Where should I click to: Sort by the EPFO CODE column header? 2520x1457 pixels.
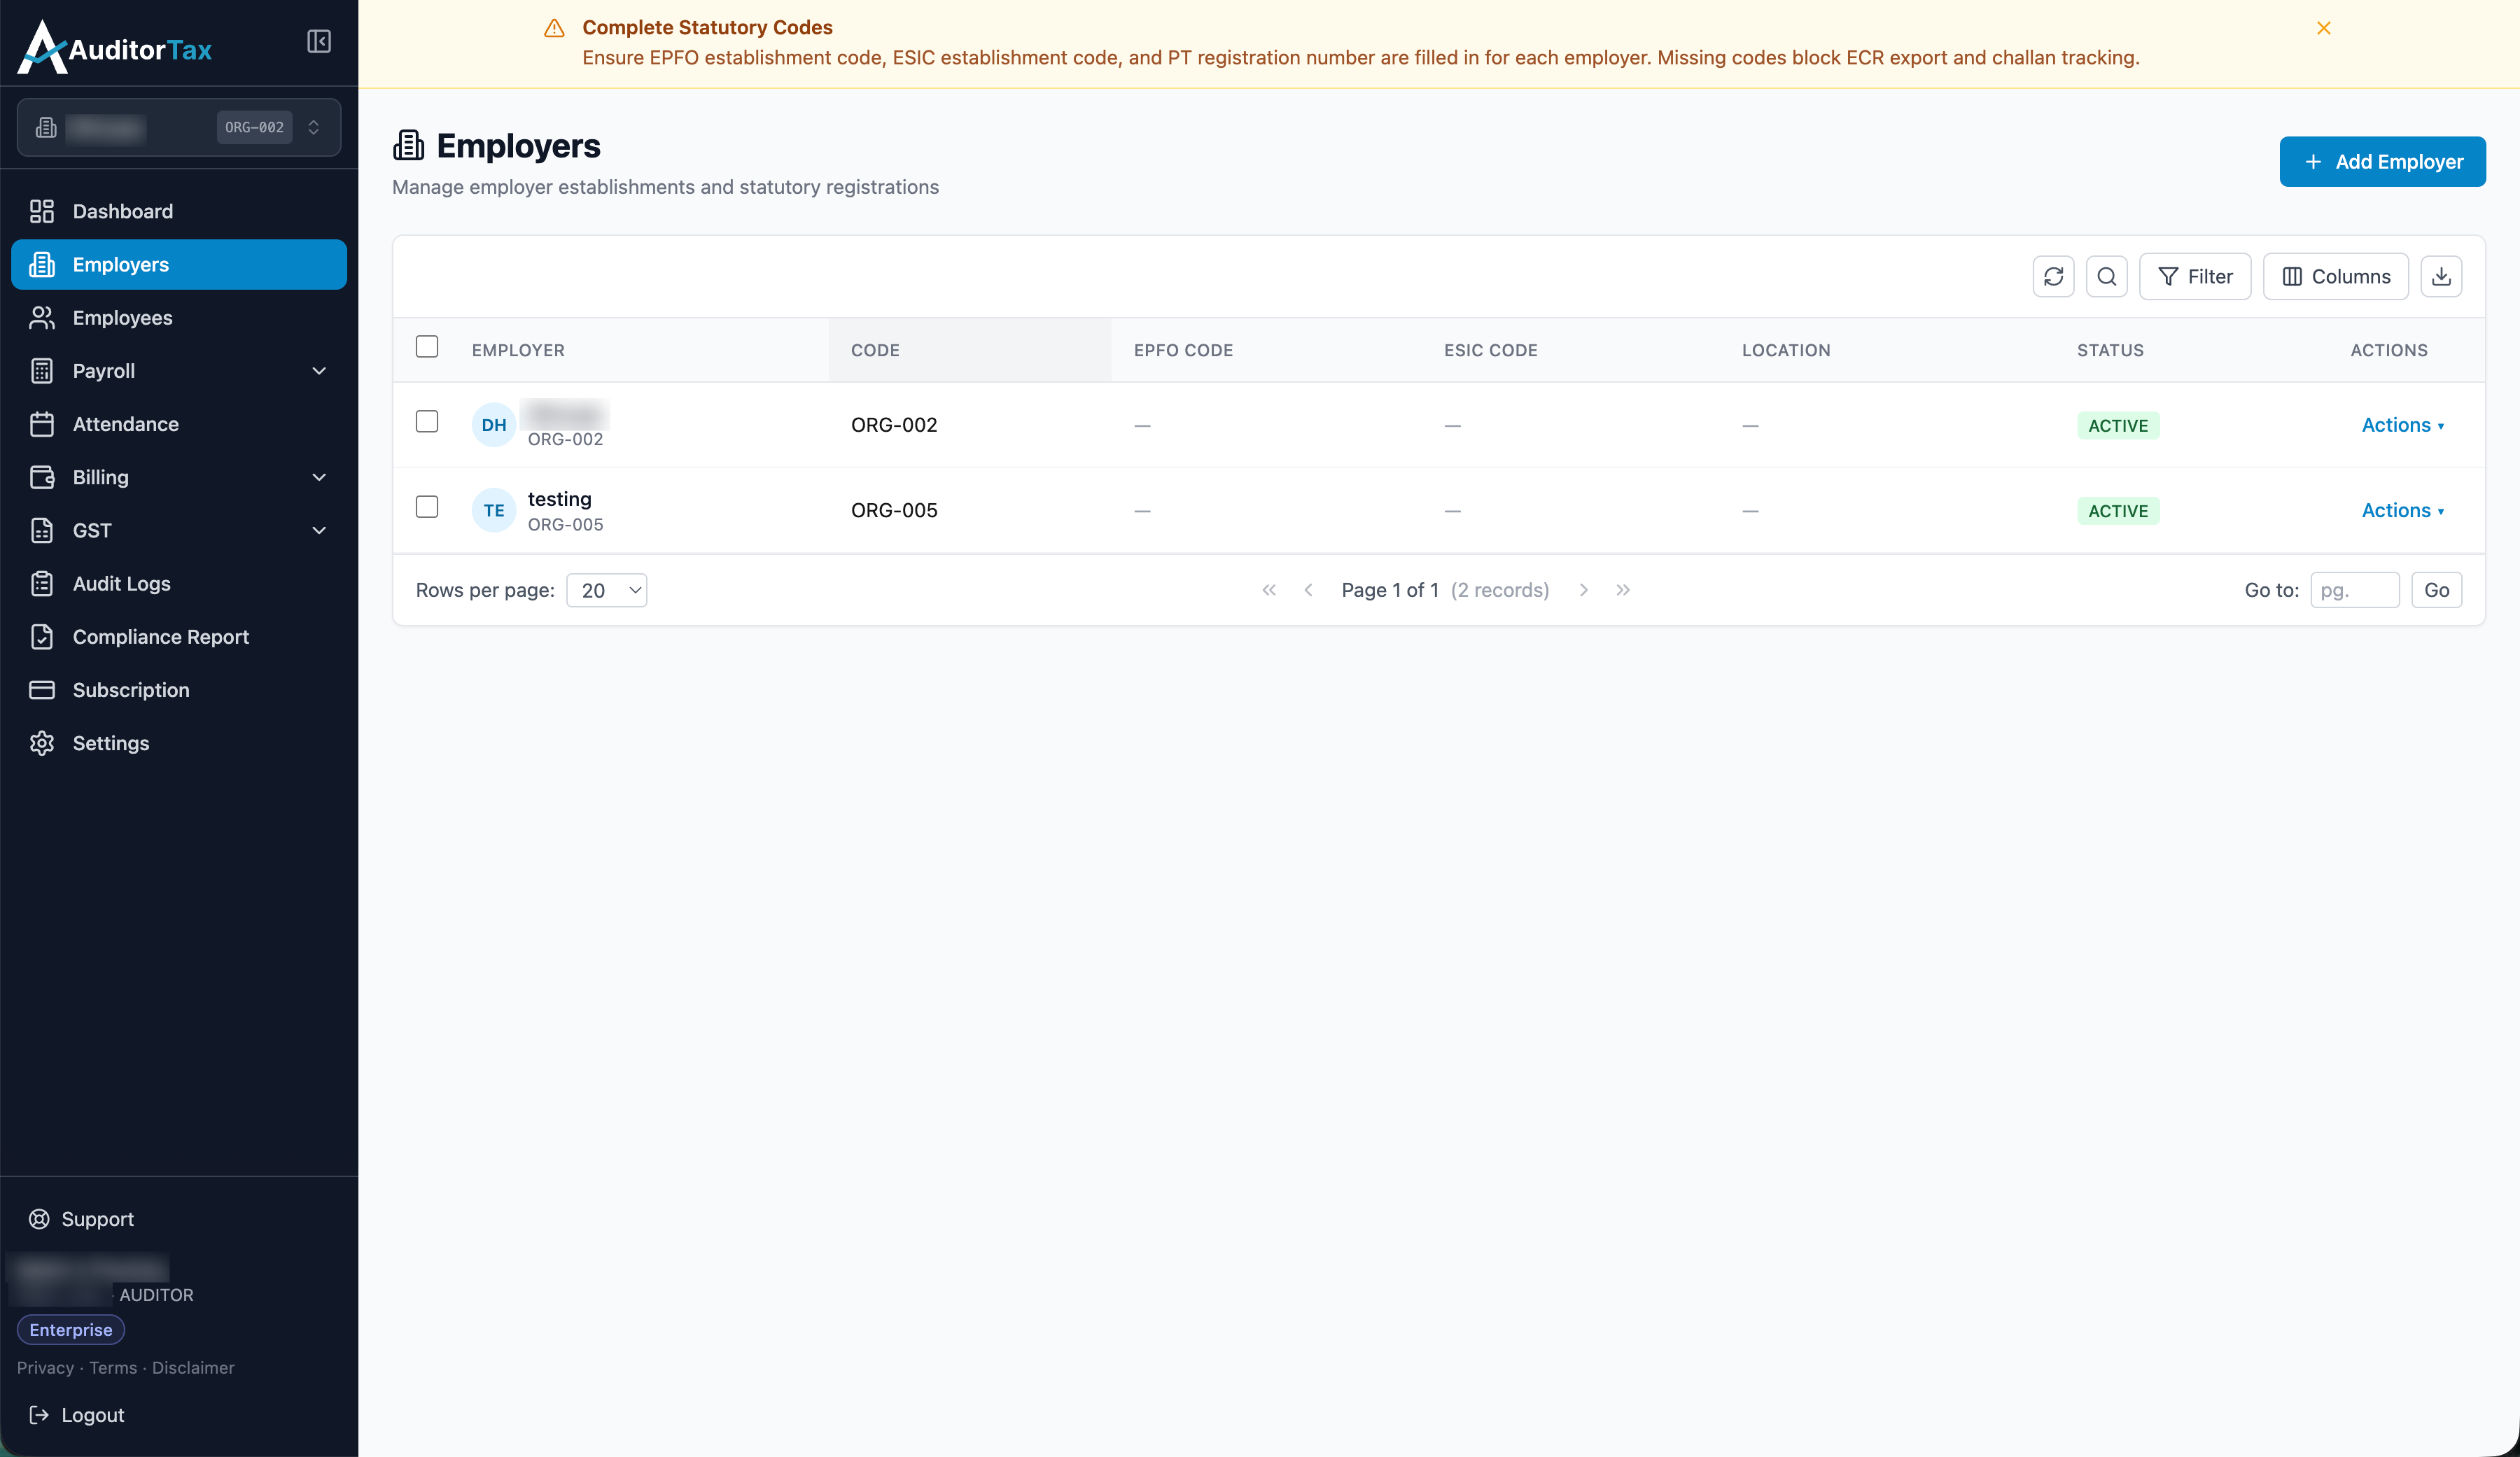(x=1183, y=350)
